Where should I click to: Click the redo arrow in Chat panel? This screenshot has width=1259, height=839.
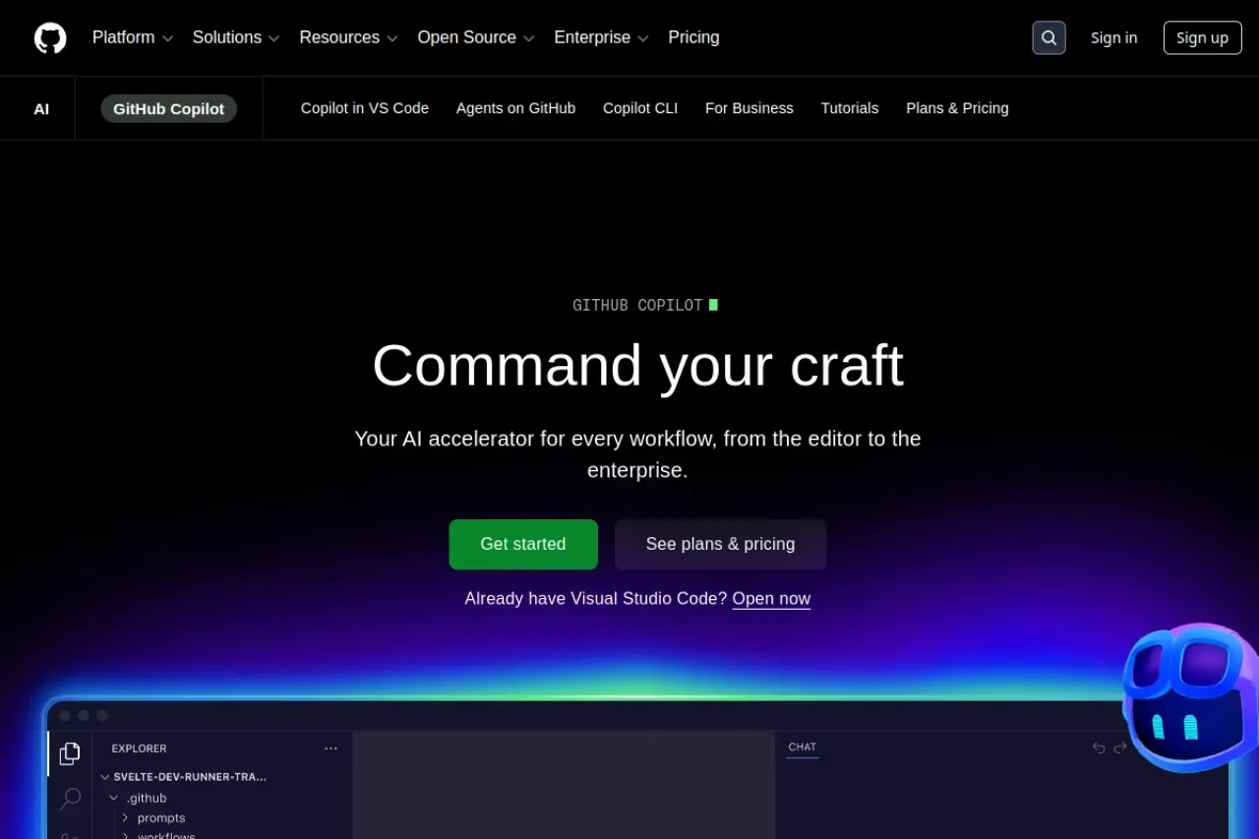pos(1120,748)
